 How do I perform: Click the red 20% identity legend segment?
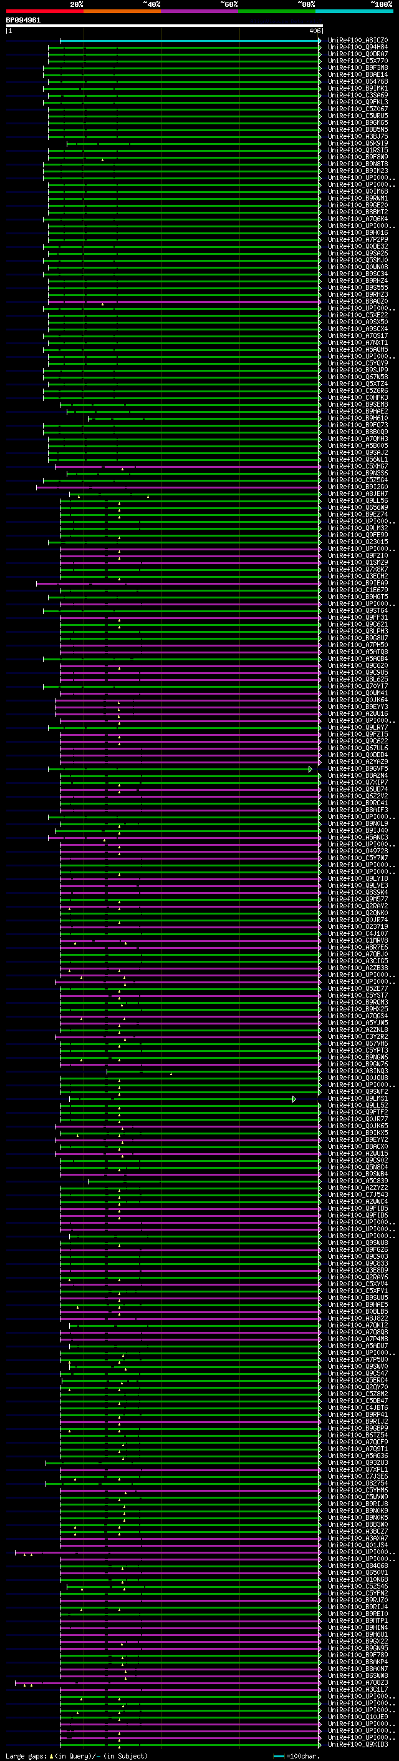(x=44, y=11)
